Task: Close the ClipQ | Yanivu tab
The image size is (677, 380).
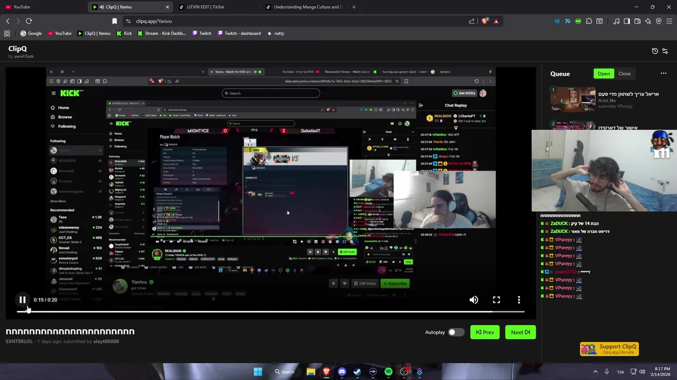Action: 167,7
